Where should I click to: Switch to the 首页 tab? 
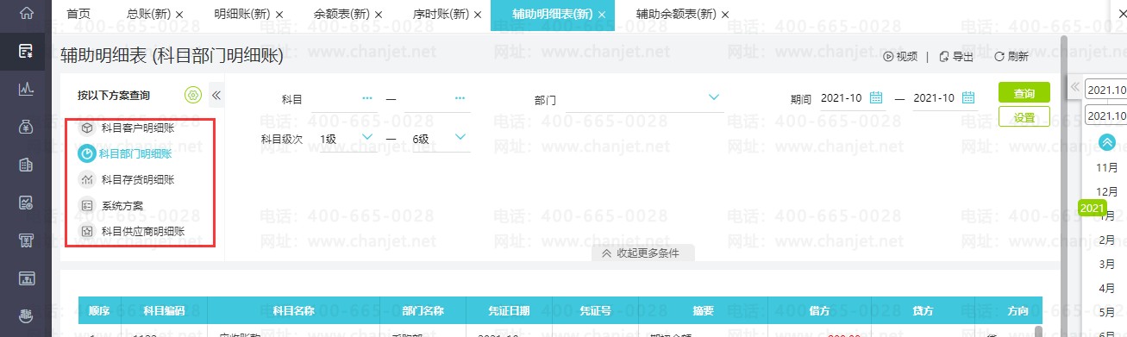(x=78, y=15)
